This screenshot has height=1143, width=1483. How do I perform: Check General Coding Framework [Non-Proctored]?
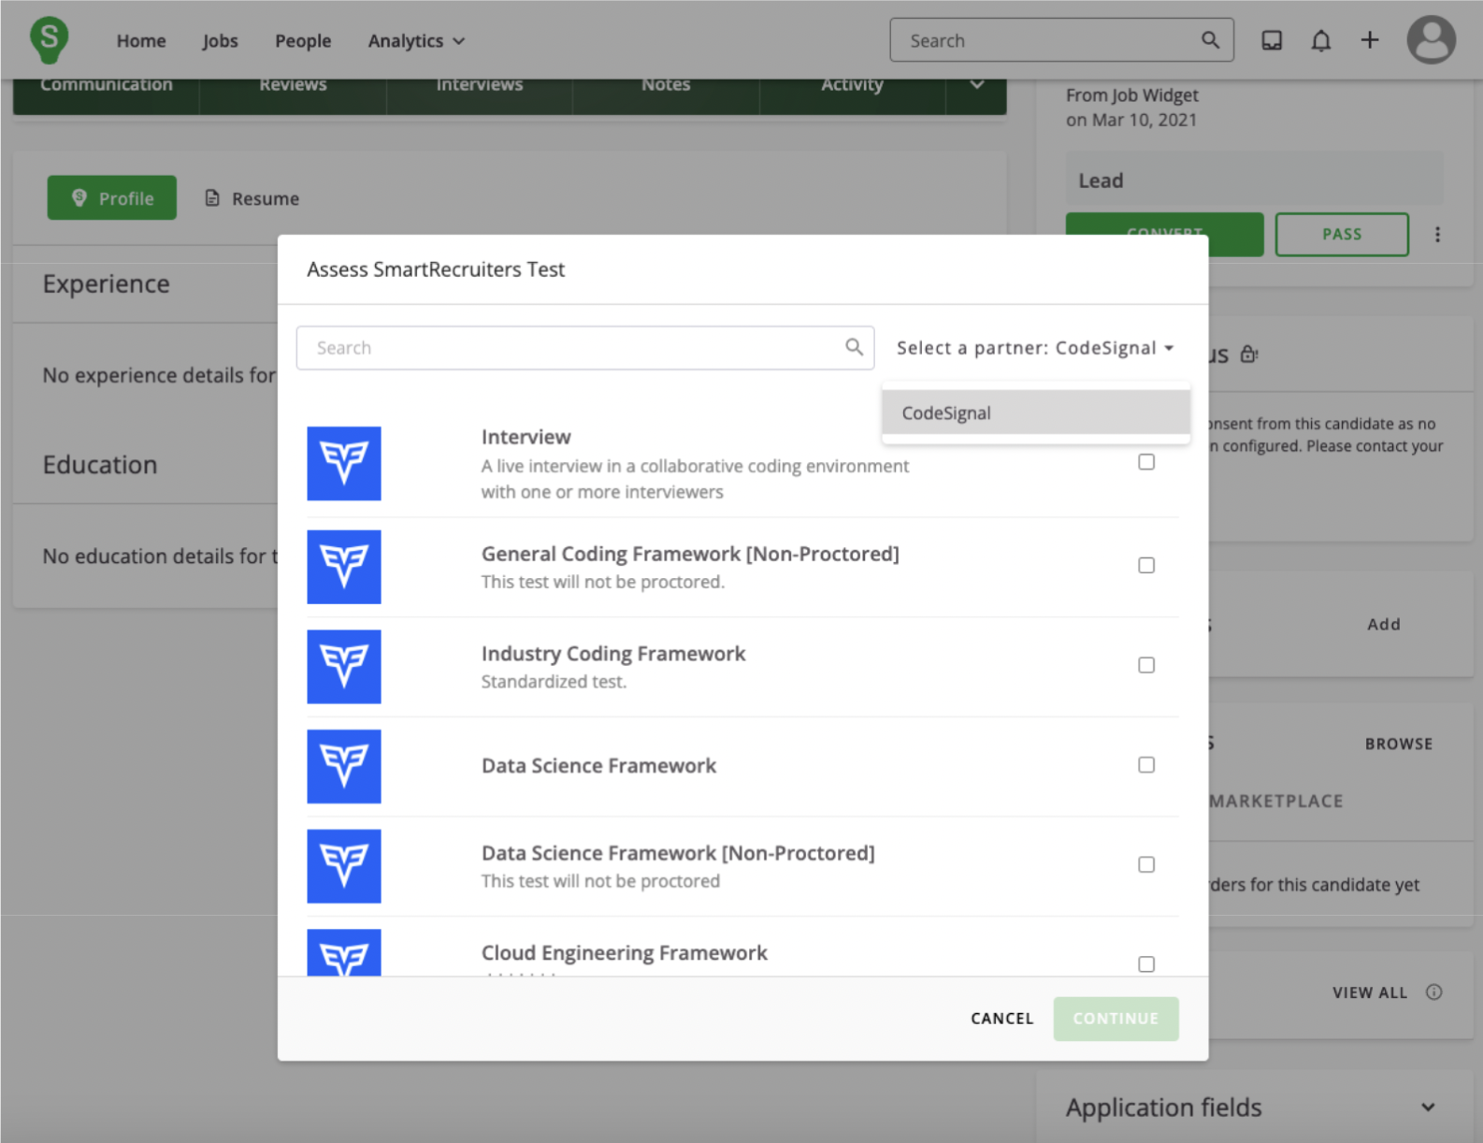point(1146,565)
